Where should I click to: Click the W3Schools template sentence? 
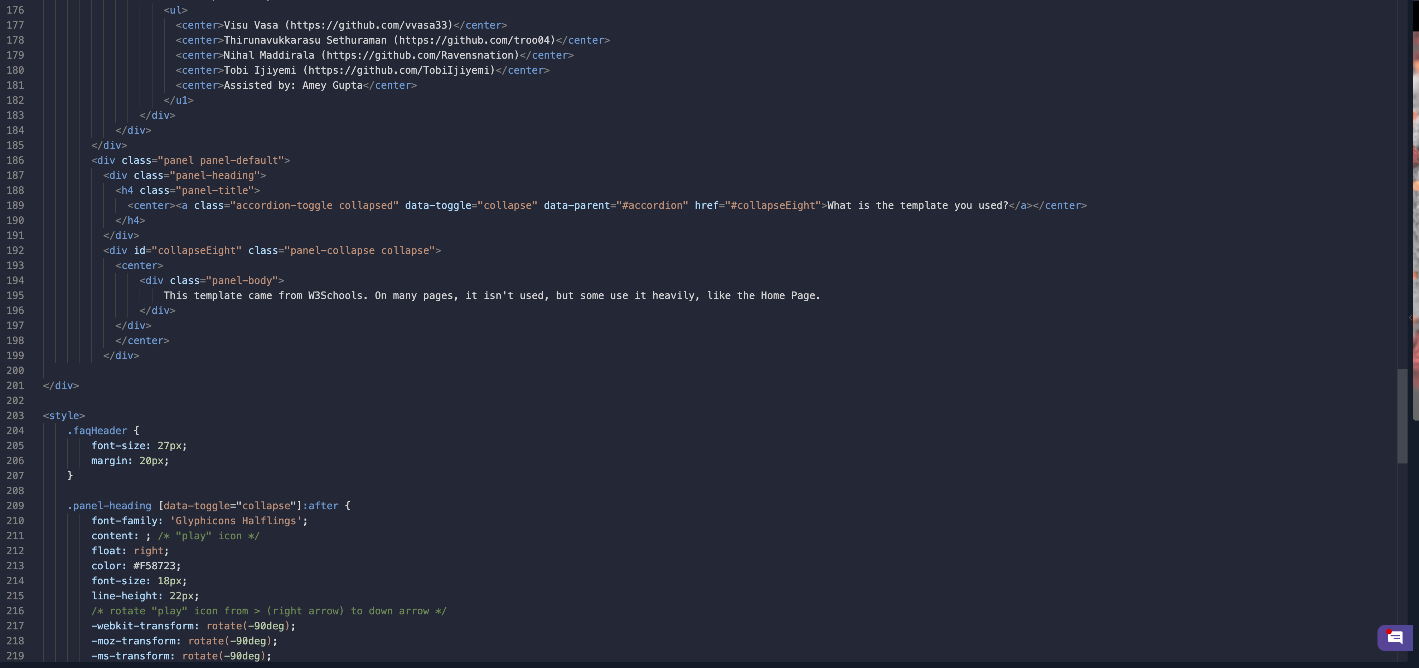click(491, 295)
